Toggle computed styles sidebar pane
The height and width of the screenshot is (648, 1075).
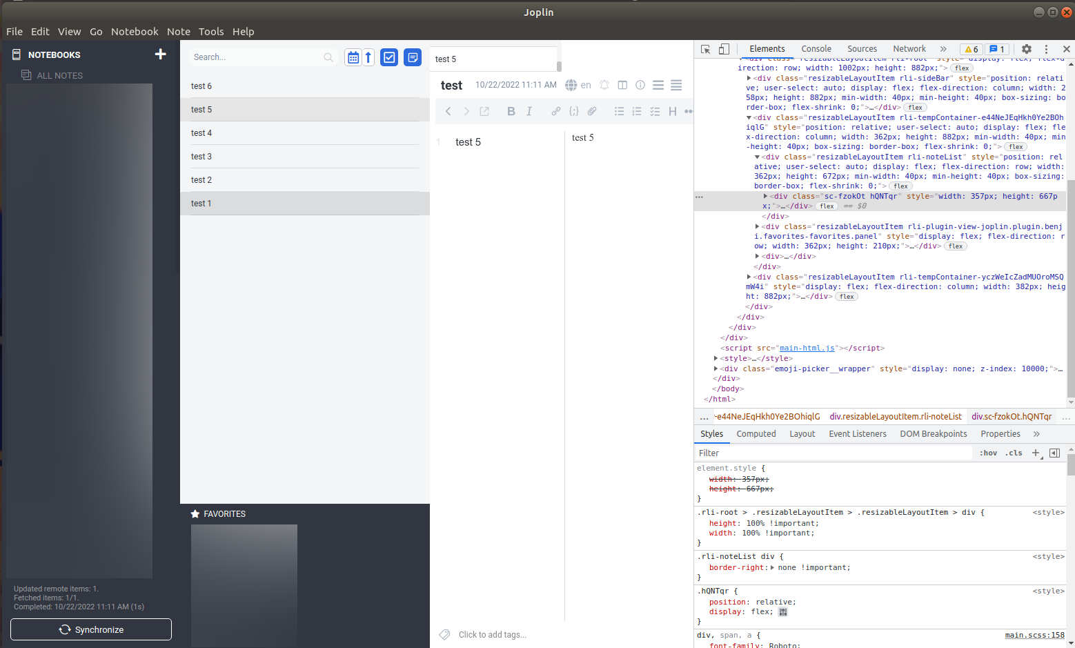click(x=1054, y=453)
